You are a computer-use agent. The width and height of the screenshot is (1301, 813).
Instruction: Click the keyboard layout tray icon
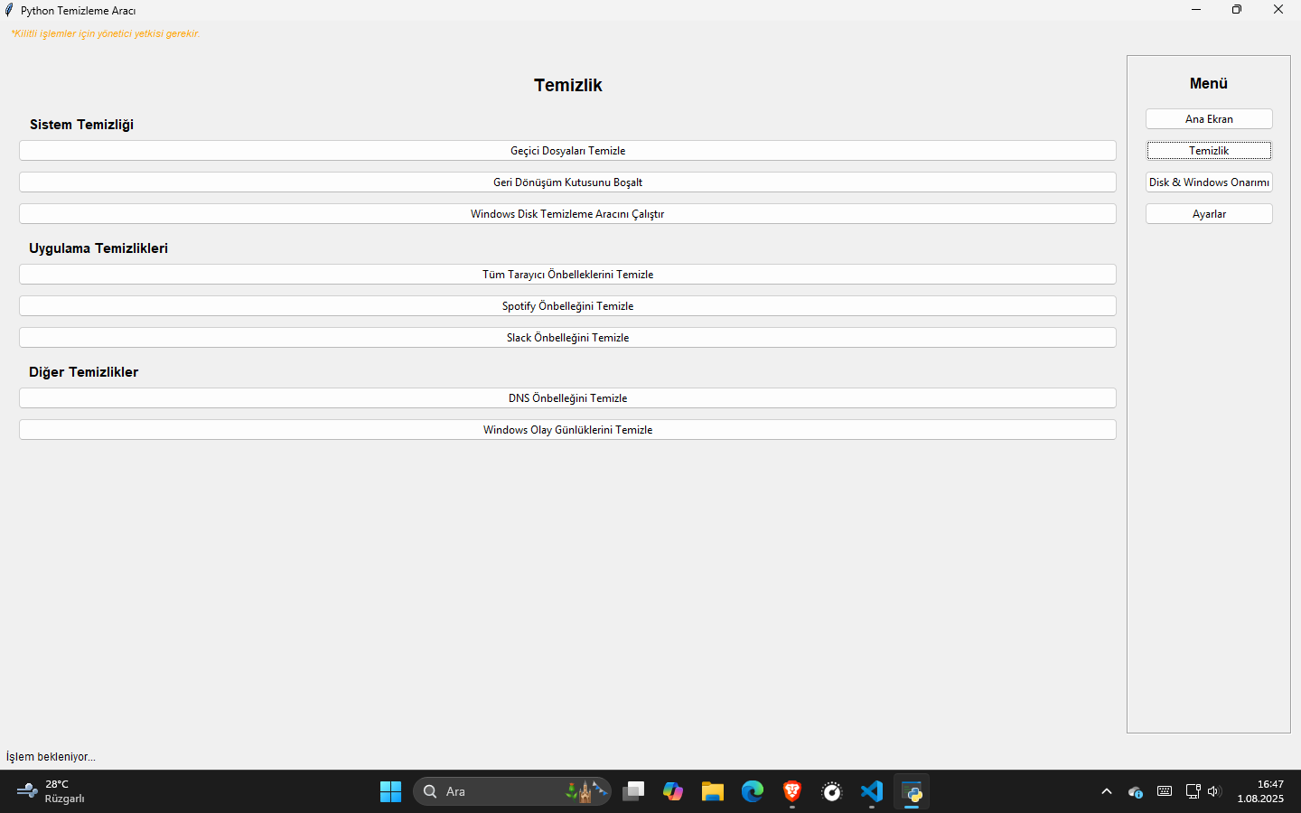pyautogui.click(x=1165, y=791)
